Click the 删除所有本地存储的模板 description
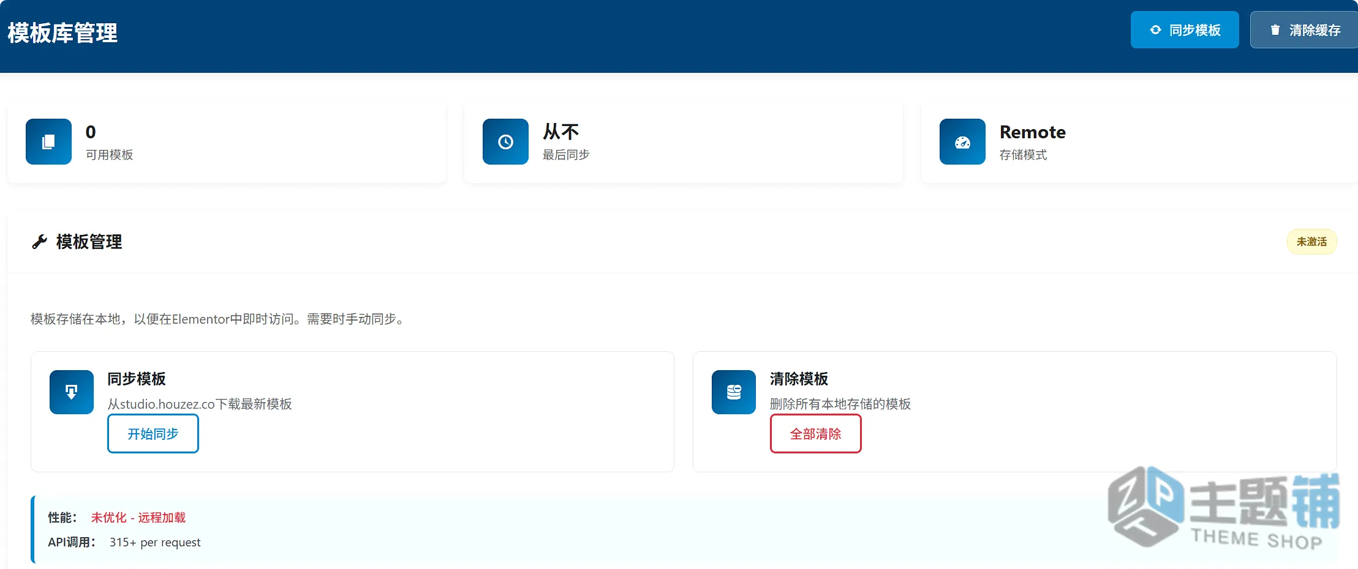1358x569 pixels. tap(840, 404)
